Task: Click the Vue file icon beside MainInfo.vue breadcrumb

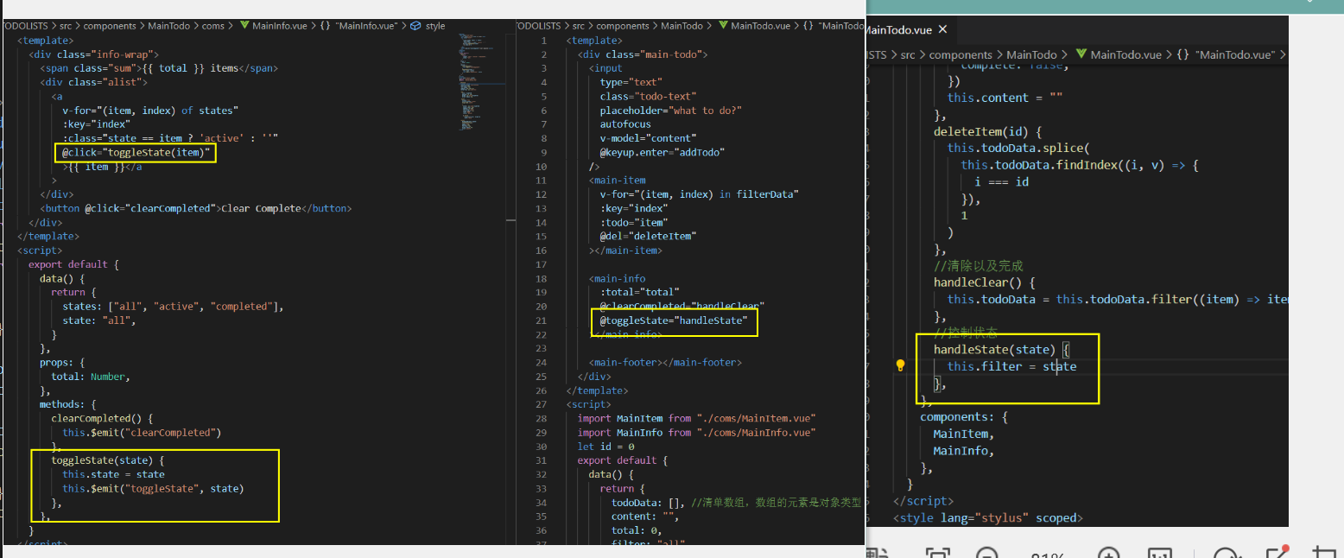Action: click(243, 26)
